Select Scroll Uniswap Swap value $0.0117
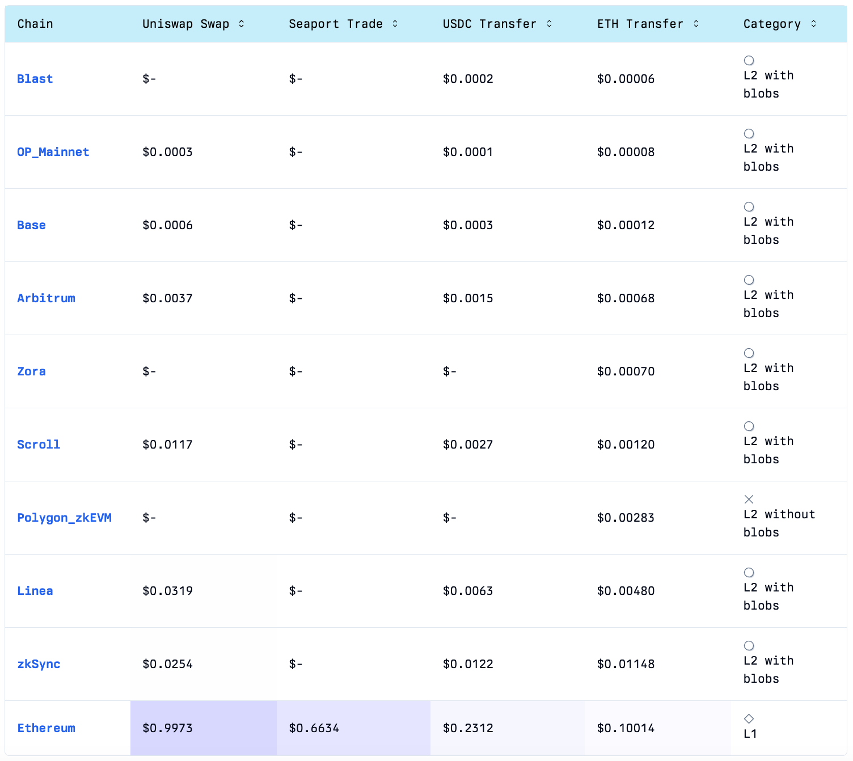 [x=167, y=445]
